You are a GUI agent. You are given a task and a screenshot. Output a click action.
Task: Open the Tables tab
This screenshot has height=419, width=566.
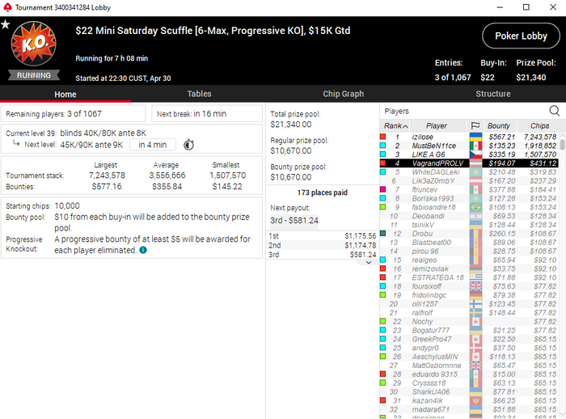[x=199, y=94]
